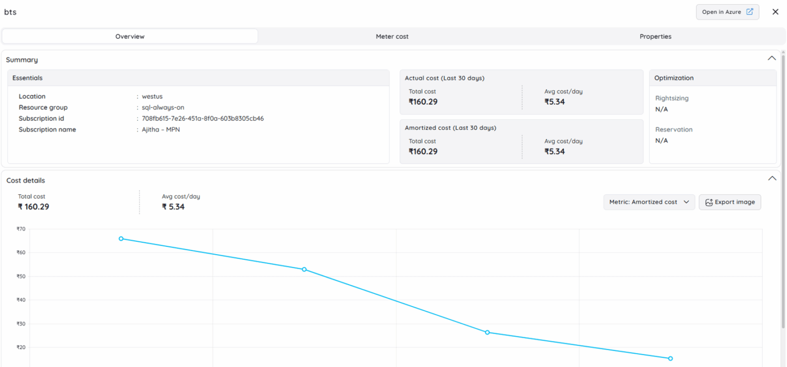787x367 pixels.
Task: Switch to the Overview tab
Action: 130,36
